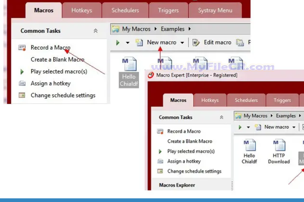Click green play button, Macro Expert toolbar
The image size is (304, 202).
tap(240, 127)
